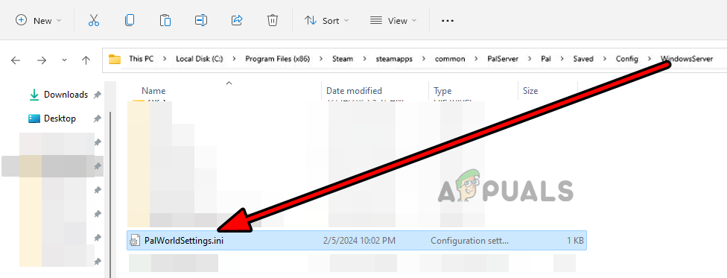727x278 pixels.
Task: Unpin Desktop using its pin icon
Action: pyautogui.click(x=97, y=119)
